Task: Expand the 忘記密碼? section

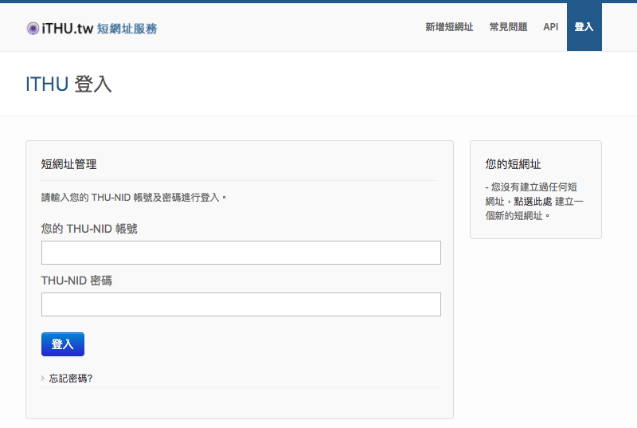Action: pyautogui.click(x=71, y=379)
